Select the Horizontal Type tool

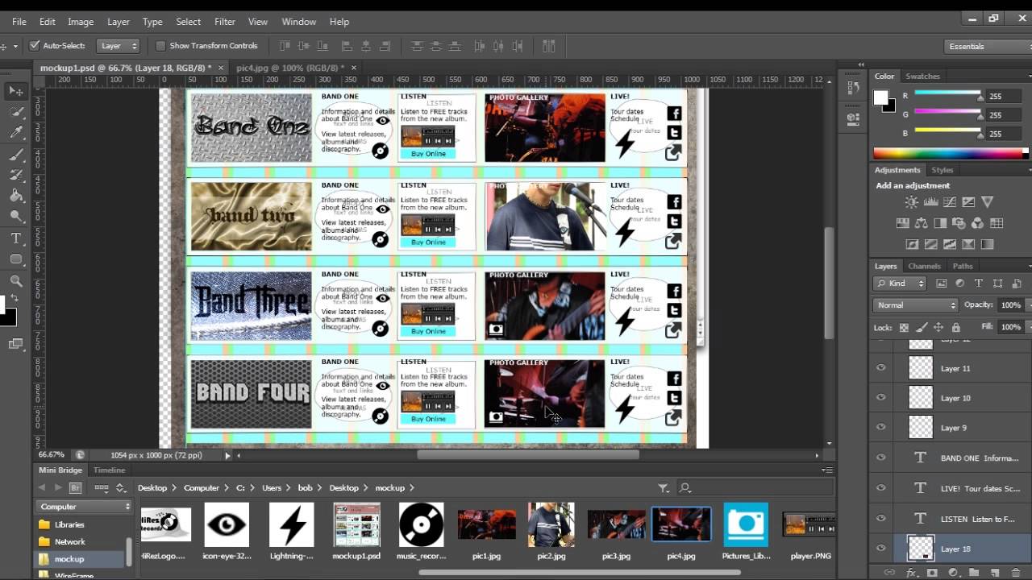[16, 238]
